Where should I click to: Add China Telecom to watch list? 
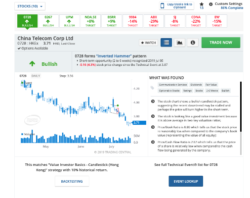[148, 43]
